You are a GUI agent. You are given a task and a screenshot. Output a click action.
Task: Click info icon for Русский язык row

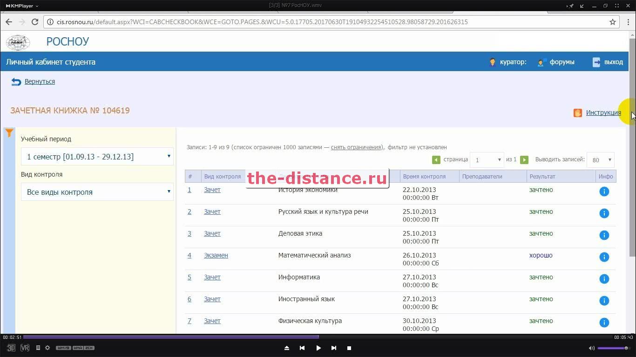(604, 213)
